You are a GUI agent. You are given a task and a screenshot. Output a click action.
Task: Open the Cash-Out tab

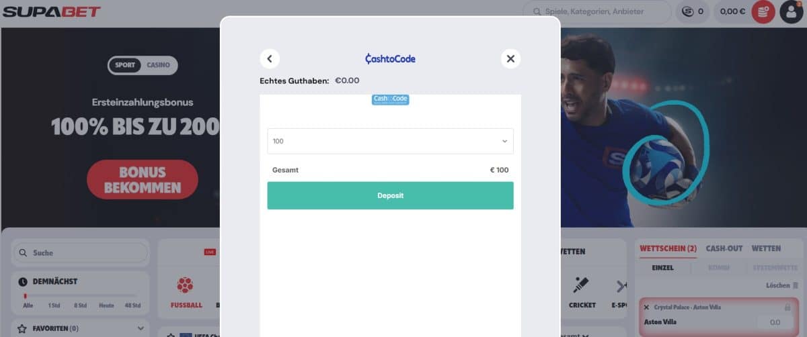(724, 248)
